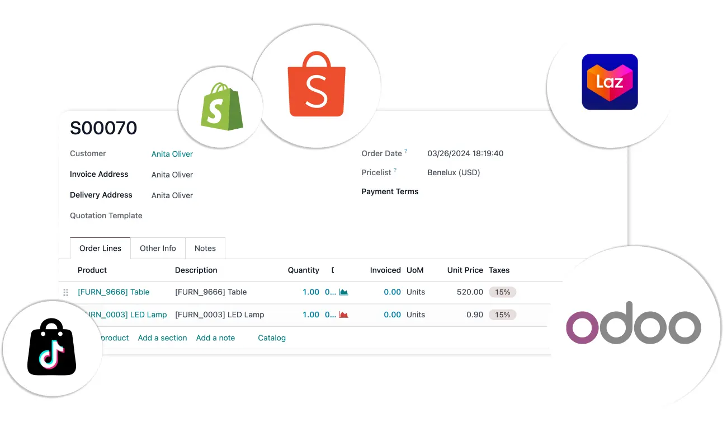Click the UoM column header
The height and width of the screenshot is (436, 727).
415,270
